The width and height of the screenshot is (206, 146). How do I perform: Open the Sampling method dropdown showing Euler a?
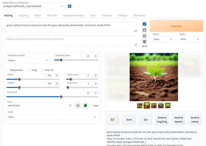[x=28, y=60]
